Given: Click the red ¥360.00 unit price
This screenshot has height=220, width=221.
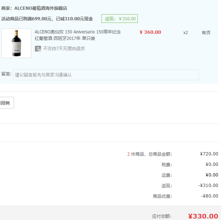Looking at the screenshot, I should coord(150,32).
